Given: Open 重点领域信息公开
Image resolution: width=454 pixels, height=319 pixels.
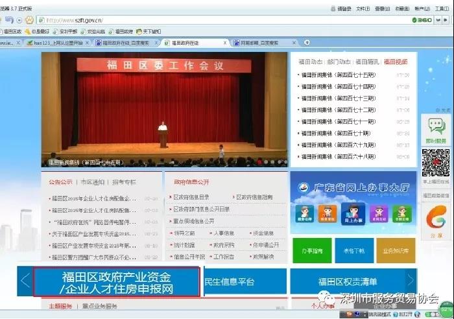Looking at the screenshot, I should pos(194,221).
